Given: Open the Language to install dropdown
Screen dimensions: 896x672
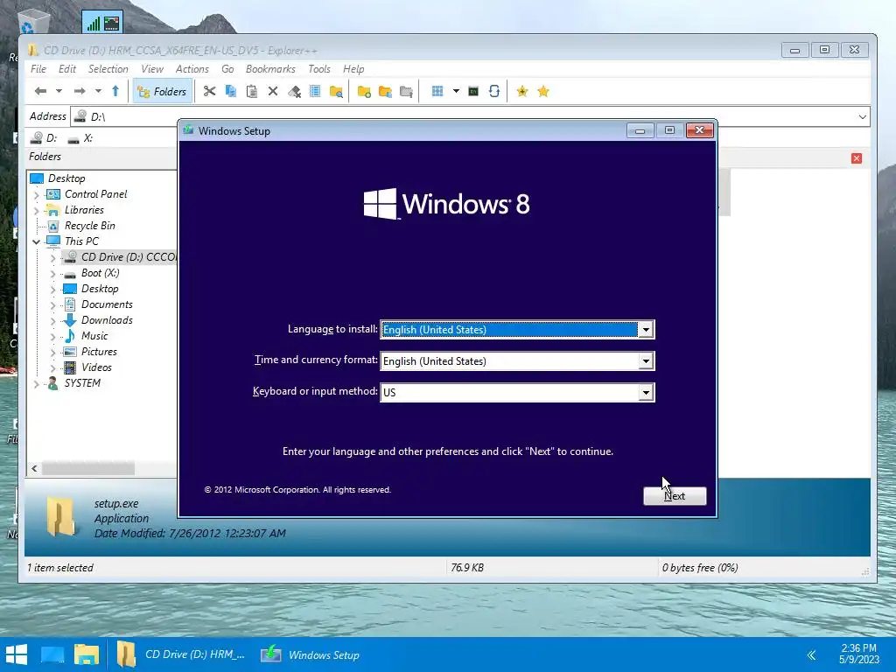Looking at the screenshot, I should [646, 330].
